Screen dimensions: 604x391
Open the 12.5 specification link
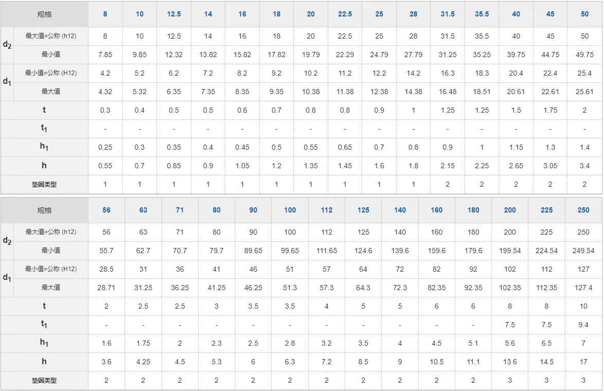point(174,14)
